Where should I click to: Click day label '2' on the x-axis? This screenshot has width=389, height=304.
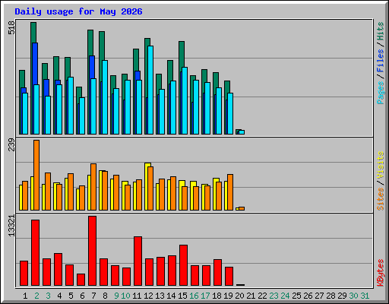point(36,296)
